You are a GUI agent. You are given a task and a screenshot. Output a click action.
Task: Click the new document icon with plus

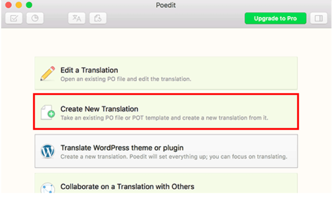48,112
